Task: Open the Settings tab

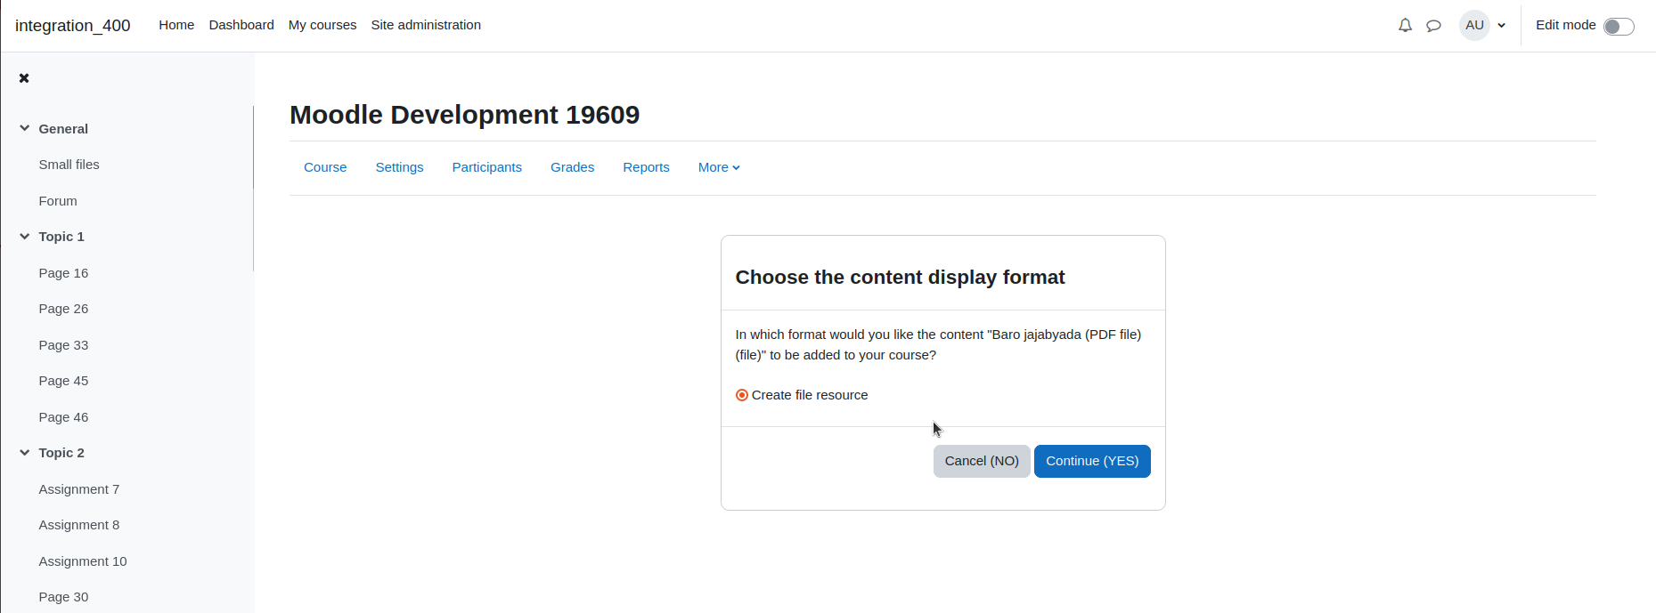Action: (399, 167)
